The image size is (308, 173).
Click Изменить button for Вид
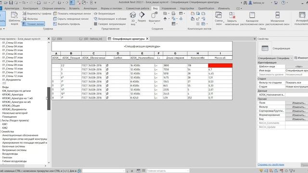298,119
